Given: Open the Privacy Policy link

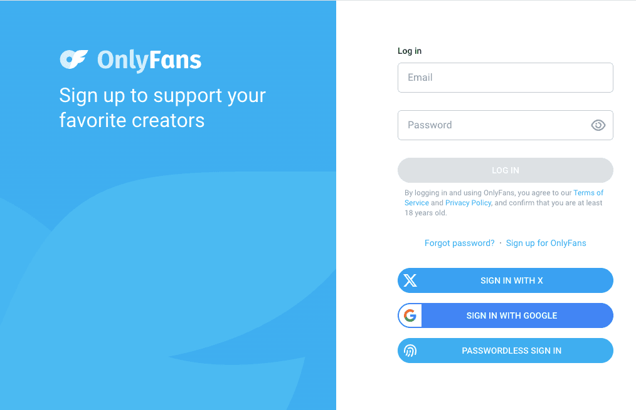Looking at the screenshot, I should [468, 202].
